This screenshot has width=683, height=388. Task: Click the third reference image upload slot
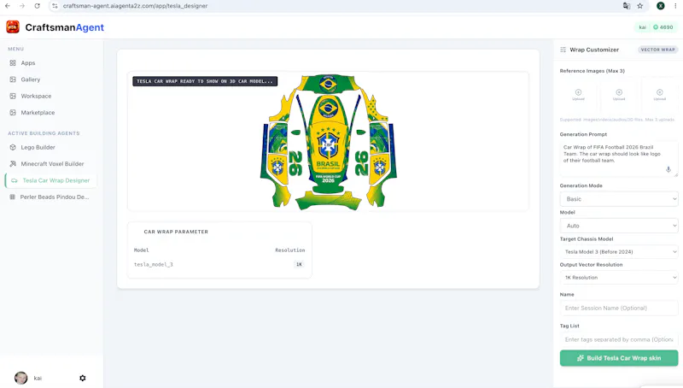pyautogui.click(x=659, y=95)
